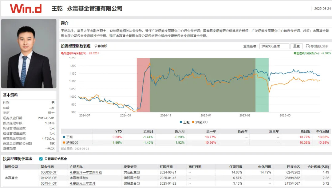Open fund code 011203.OF link
332x188 pixels.
[49, 178]
